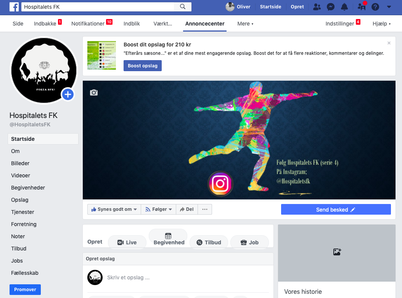Viewport: 402px width, 298px height.
Task: Click the camera icon on the cover photo
Action: pyautogui.click(x=94, y=92)
